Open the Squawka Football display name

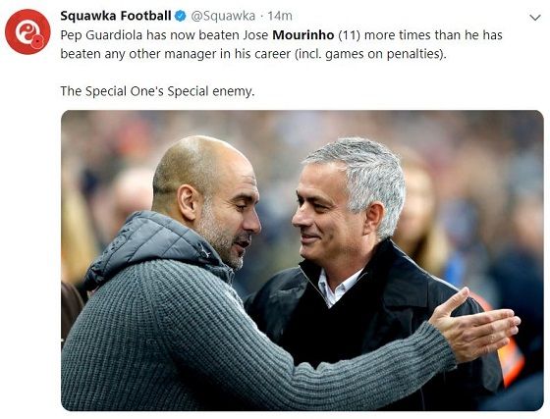116,16
